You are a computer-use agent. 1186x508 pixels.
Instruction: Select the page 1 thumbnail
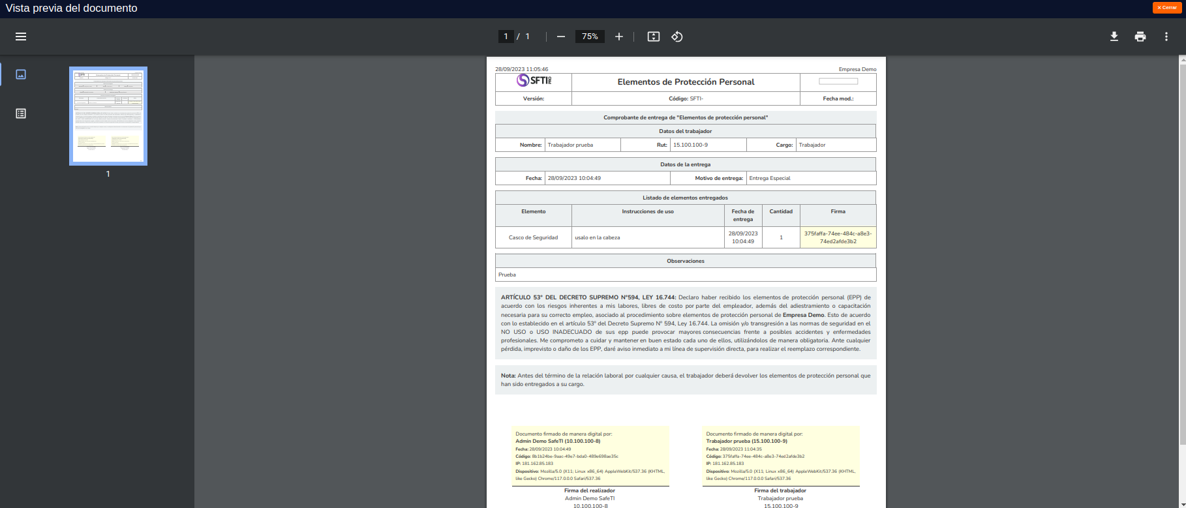(108, 116)
